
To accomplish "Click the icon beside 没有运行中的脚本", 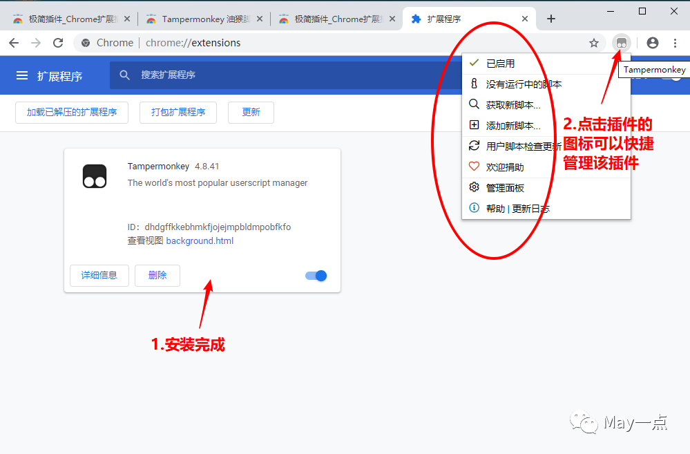I will (474, 84).
